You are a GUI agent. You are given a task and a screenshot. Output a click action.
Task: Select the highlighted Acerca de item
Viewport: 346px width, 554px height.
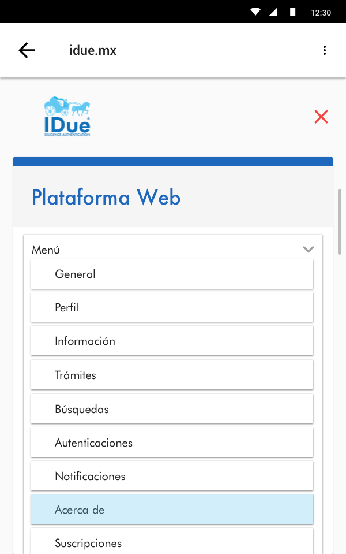[x=172, y=510]
